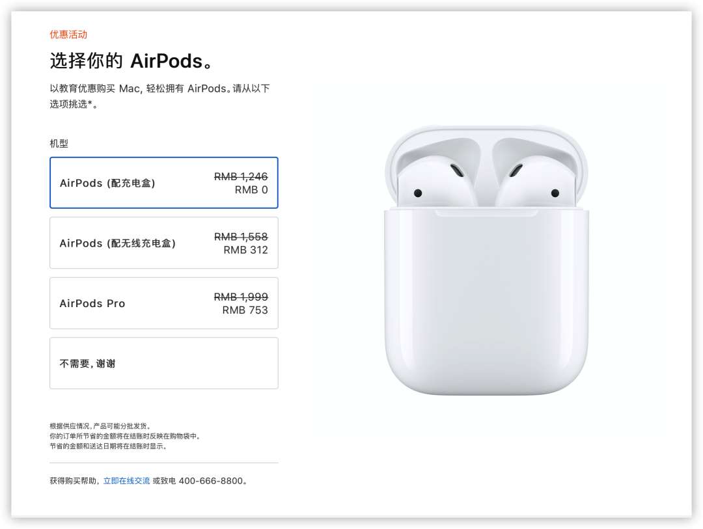This screenshot has height=529, width=703.
Task: Click the crossed-out RMB 1,246 price
Action: tap(241, 176)
